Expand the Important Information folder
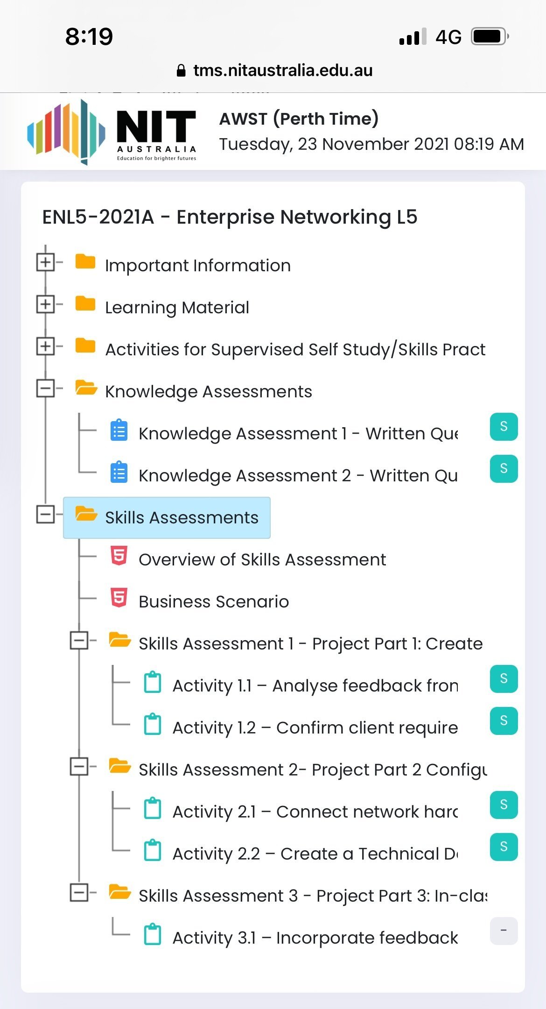 [x=45, y=262]
